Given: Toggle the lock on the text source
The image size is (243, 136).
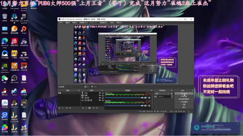Looking at the screenshot, I should point(103,93).
